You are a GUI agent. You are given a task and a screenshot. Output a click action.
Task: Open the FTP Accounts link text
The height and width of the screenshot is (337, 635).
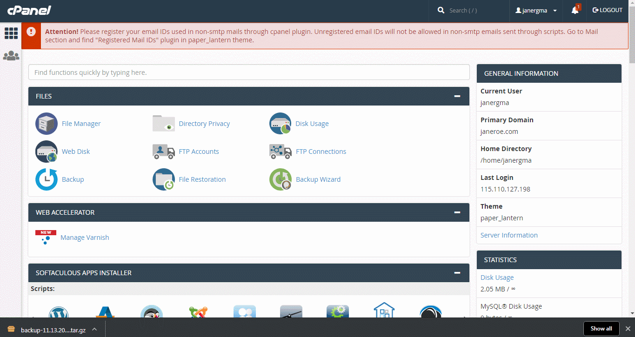(x=199, y=152)
